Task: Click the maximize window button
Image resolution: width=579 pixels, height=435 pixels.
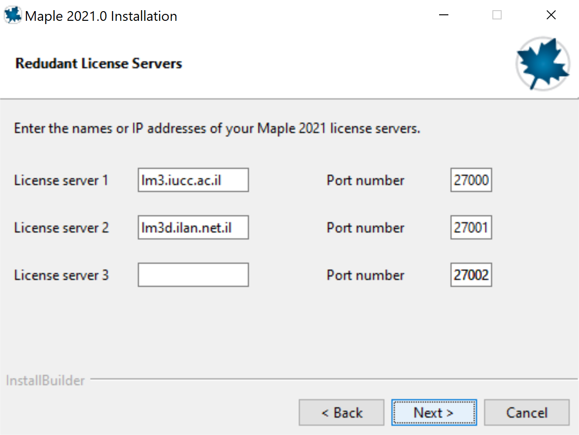Action: click(497, 15)
